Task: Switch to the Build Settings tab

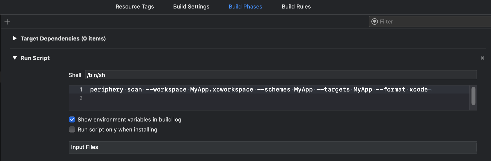Action: 191,7
